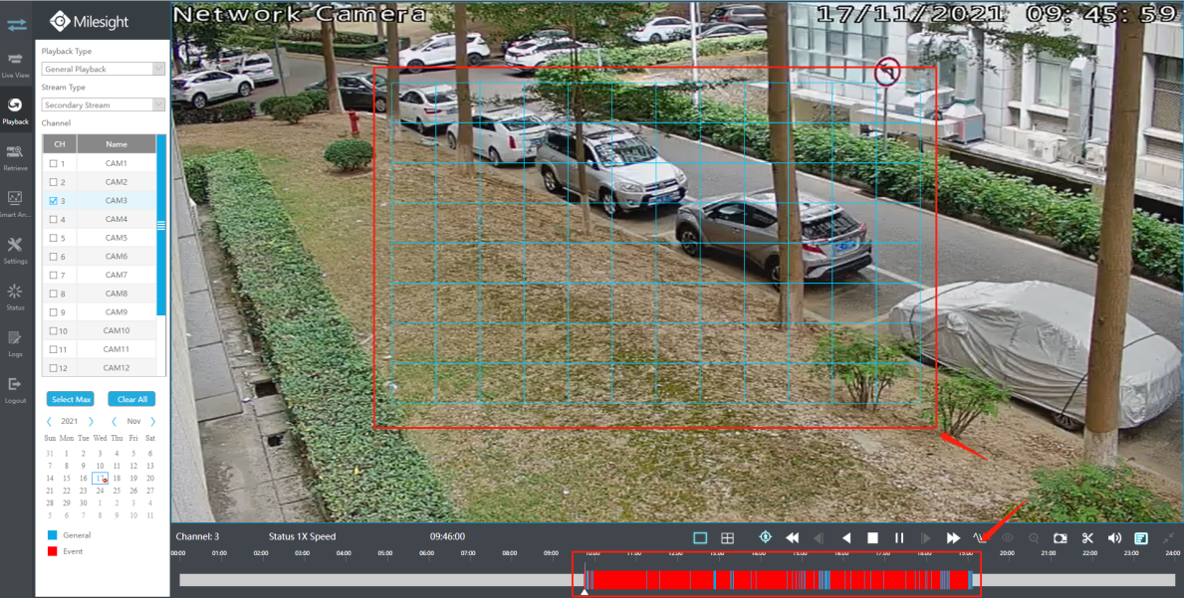Fast rewind the playback
Viewport: 1184px width, 598px height.
pos(792,537)
